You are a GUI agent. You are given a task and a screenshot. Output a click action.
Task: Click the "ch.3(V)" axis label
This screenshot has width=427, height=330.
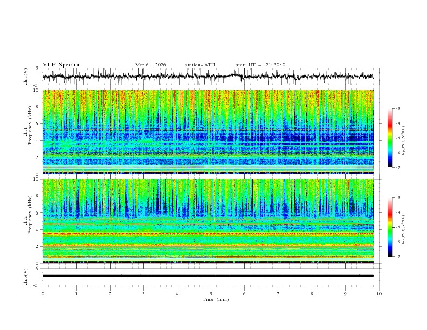pos(26,277)
